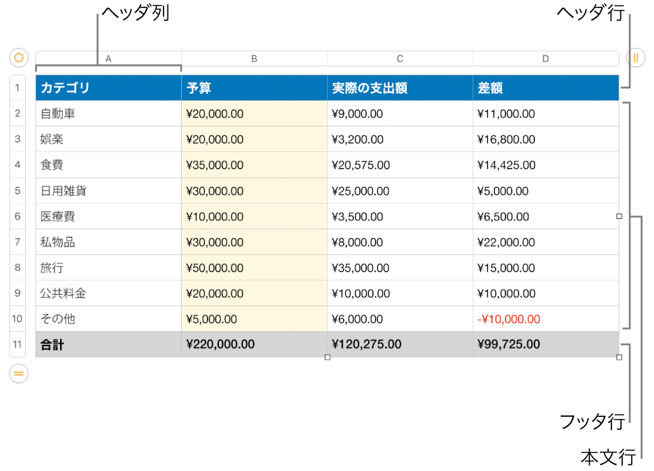Click the red -¥10,000.00 cell
Screen dimensions: 654x471
pyautogui.click(x=545, y=318)
